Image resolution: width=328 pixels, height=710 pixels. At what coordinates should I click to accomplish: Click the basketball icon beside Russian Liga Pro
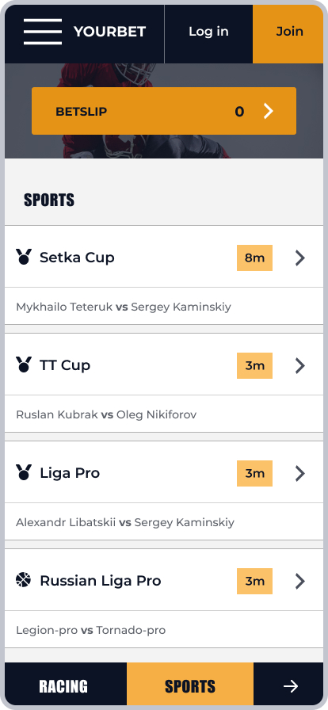(24, 579)
